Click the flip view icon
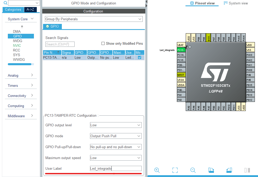 [x=247, y=170]
